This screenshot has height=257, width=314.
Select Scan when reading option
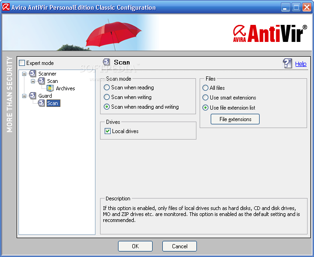click(107, 88)
